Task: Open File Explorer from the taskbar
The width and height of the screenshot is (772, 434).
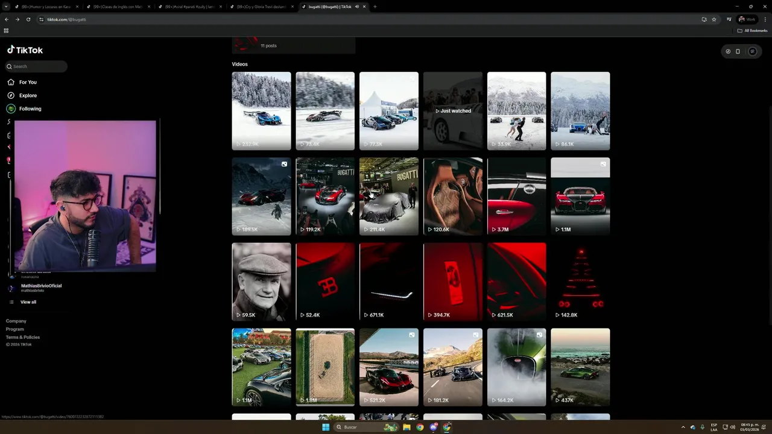Action: point(407,427)
